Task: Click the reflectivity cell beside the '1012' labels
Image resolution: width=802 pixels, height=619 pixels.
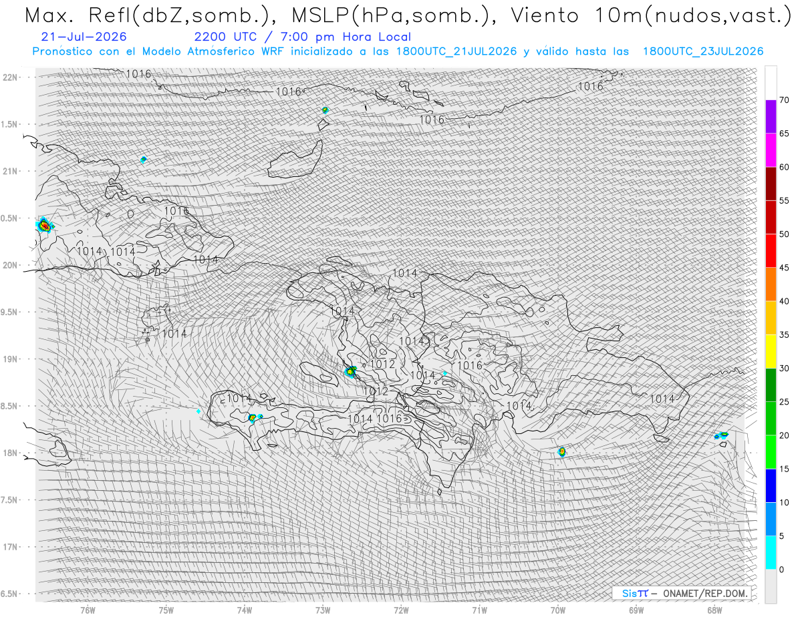Action: point(350,371)
